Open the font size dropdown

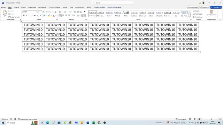point(41,12)
